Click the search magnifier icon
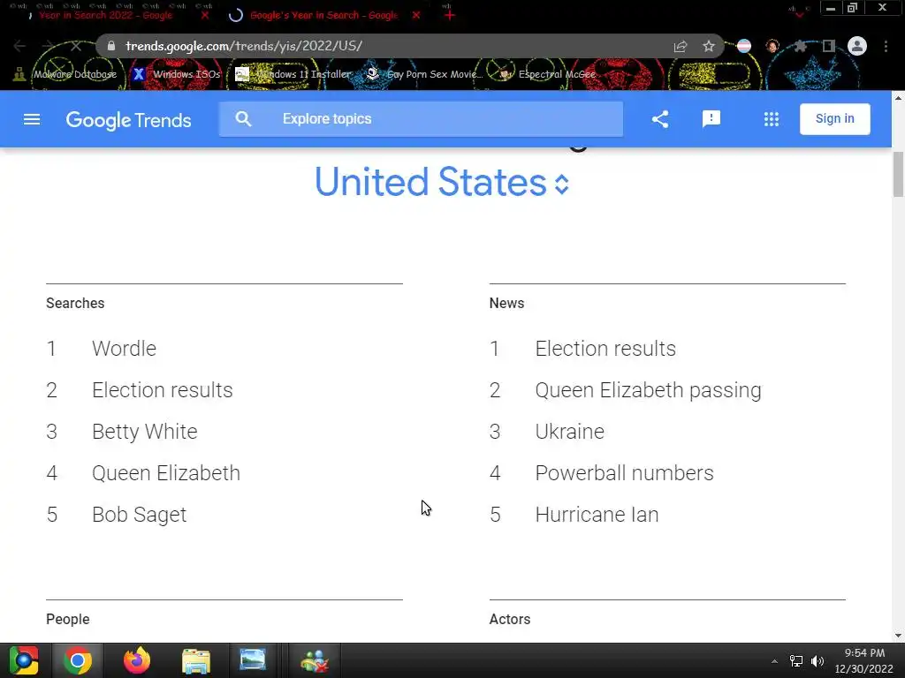 (244, 119)
